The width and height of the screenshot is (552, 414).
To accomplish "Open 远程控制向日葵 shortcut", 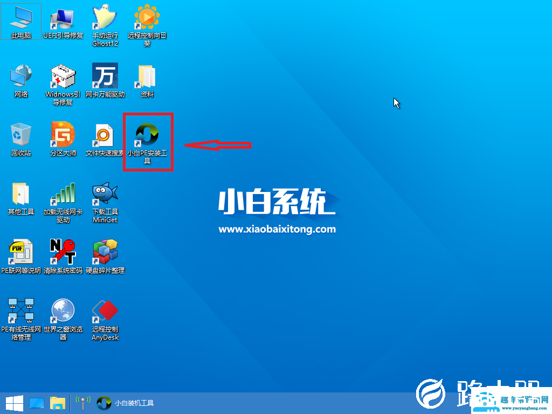I will point(147,25).
